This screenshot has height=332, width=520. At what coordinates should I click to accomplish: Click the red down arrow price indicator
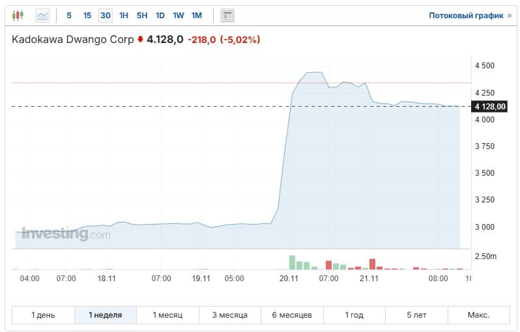(140, 40)
